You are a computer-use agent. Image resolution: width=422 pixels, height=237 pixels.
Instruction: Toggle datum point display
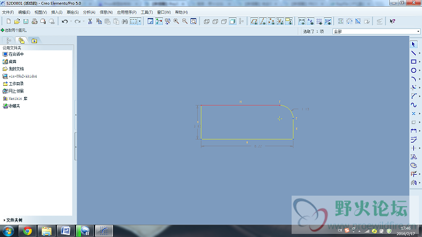pos(272,21)
